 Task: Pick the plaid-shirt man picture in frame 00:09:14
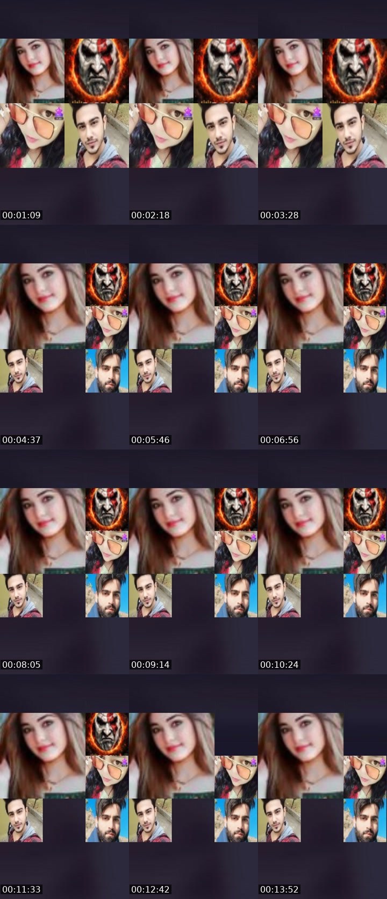(150, 595)
